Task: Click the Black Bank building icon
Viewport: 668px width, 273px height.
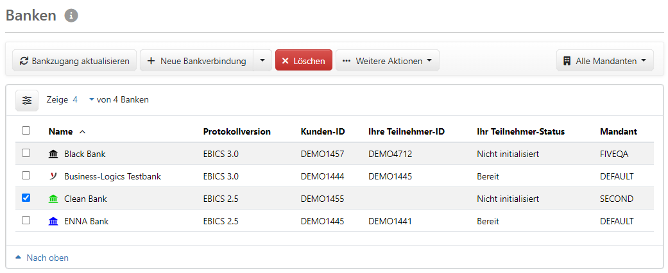Action: coord(53,154)
